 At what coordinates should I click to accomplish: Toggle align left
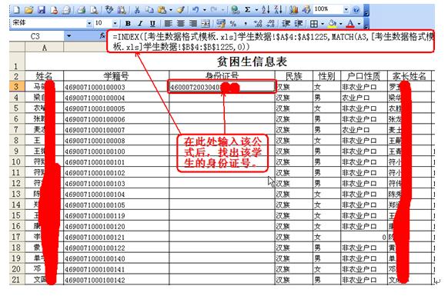168,24
